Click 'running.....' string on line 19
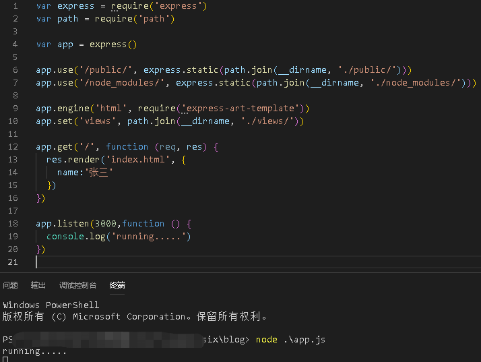This screenshot has height=362, width=481. coord(148,237)
